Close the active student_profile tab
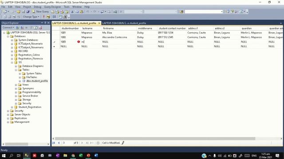 (99, 23)
